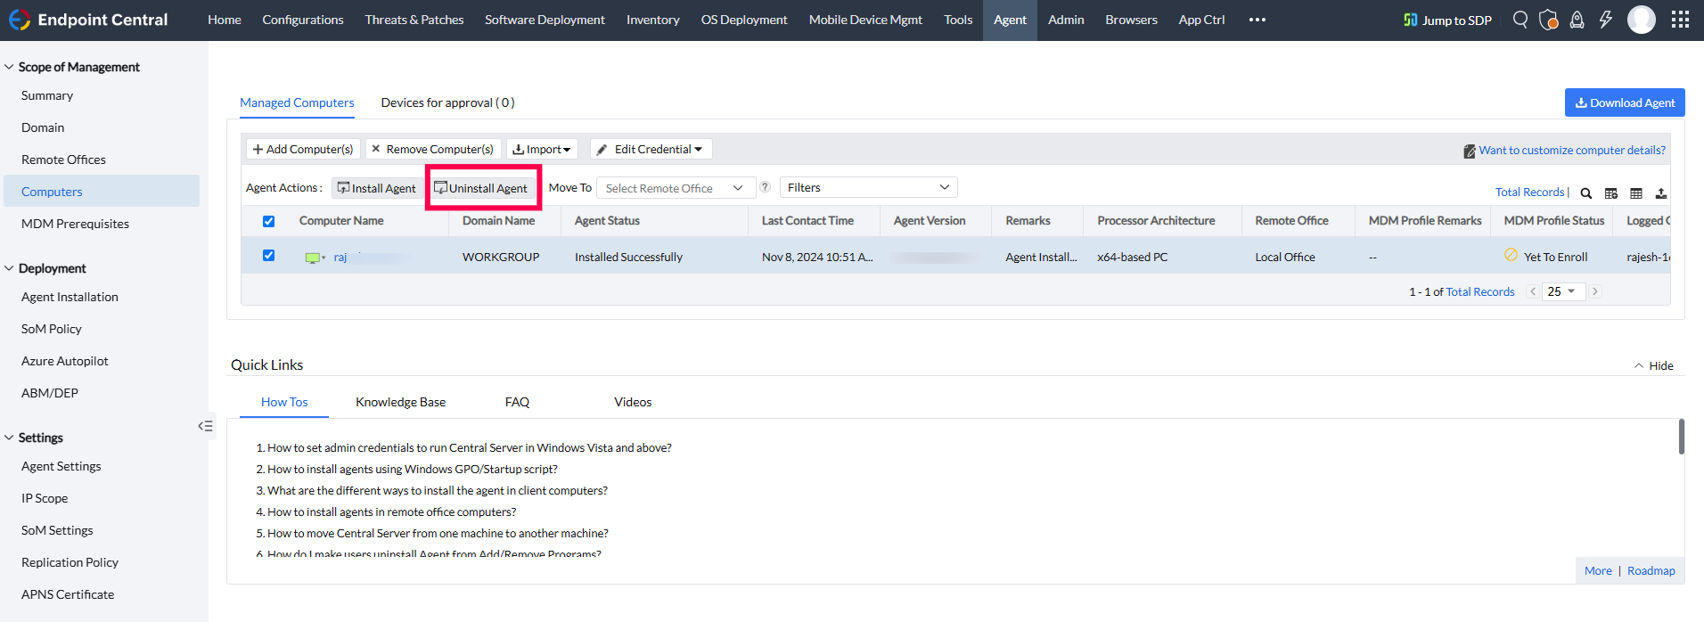Click the Uninstall Agent button
This screenshot has height=622, width=1704.
coord(481,188)
